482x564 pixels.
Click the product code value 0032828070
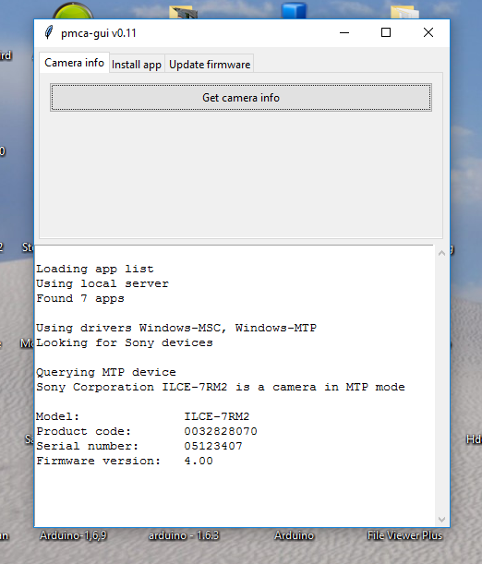pos(221,431)
